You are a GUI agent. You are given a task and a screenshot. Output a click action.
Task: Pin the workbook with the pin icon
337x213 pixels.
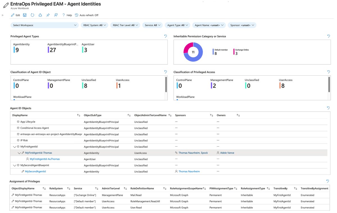coord(48,15)
